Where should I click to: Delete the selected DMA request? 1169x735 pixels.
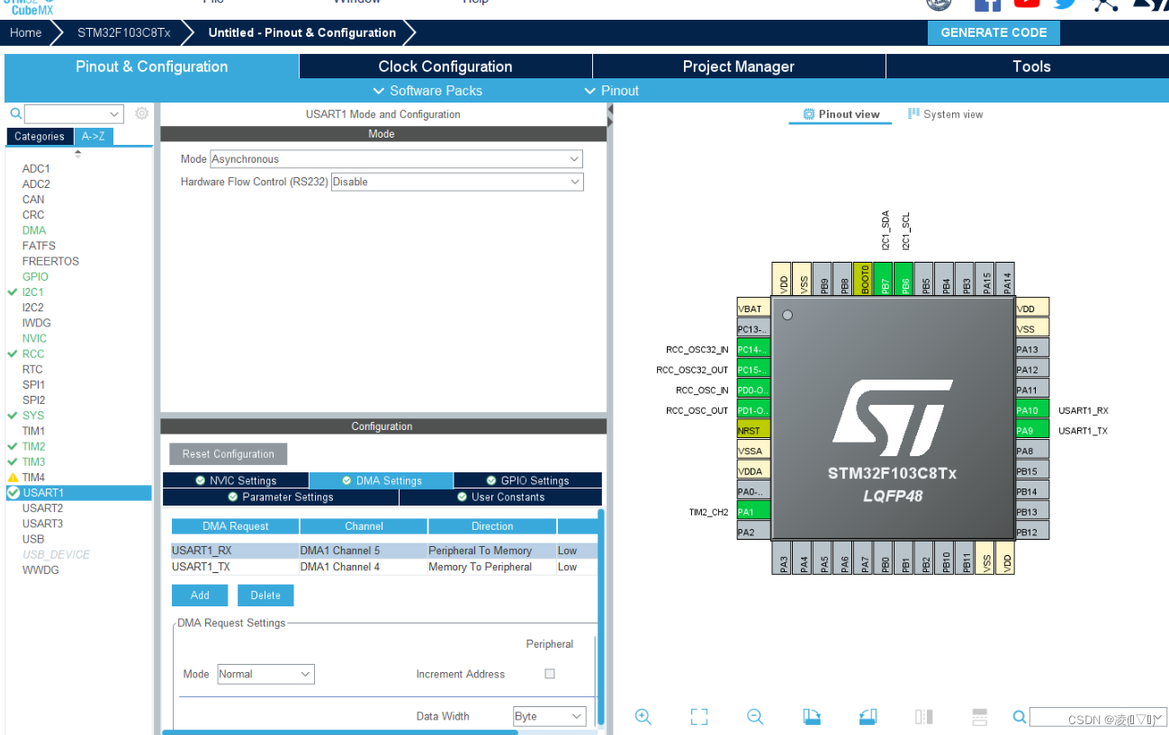[265, 596]
